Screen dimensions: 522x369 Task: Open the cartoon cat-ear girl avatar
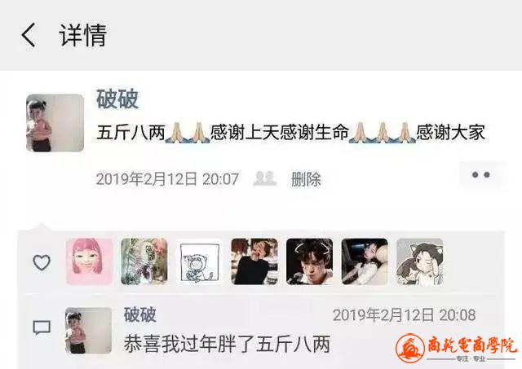[x=420, y=261]
